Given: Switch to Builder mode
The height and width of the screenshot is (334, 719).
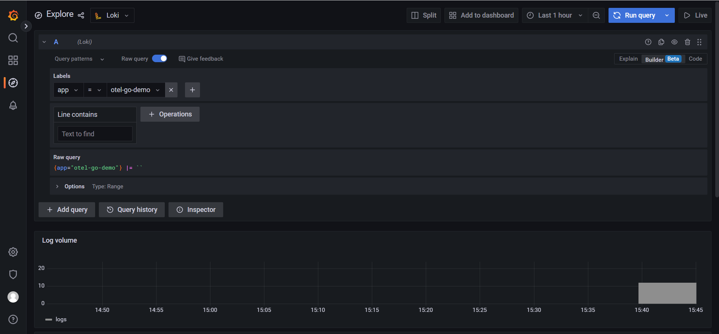Looking at the screenshot, I should (663, 59).
